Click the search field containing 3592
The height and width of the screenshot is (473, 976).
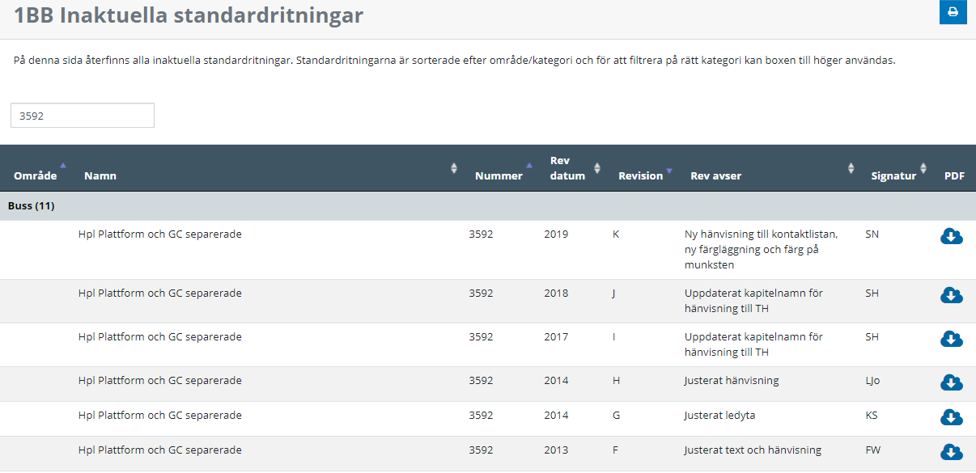point(82,116)
